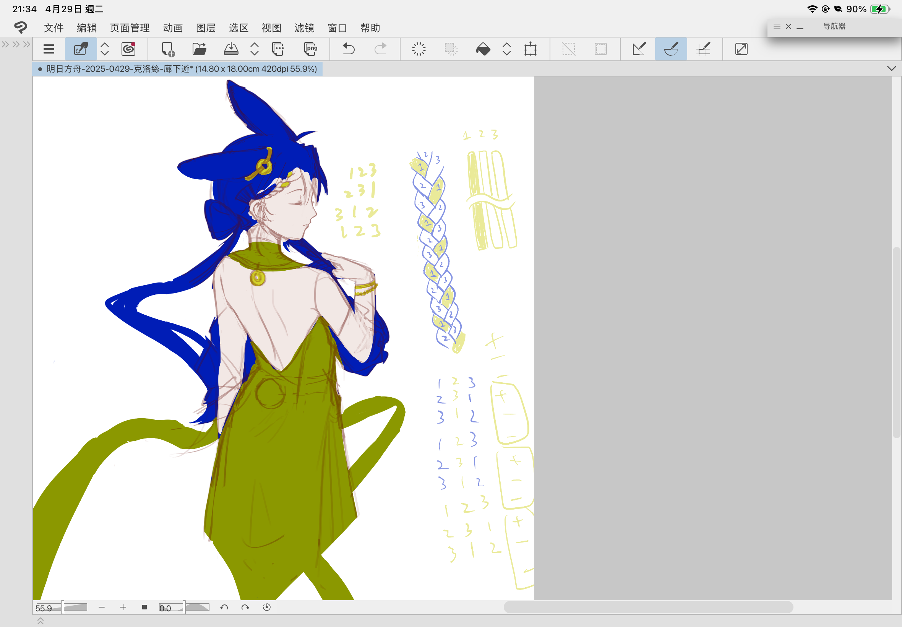Toggle Snap to Special Ruler (highlighted)
The width and height of the screenshot is (902, 627).
point(671,49)
